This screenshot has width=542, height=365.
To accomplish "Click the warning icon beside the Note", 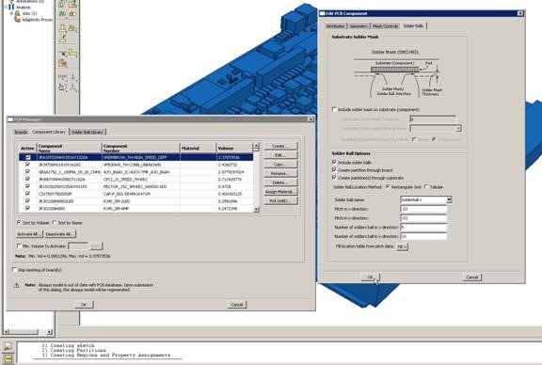I will pyautogui.click(x=16, y=285).
